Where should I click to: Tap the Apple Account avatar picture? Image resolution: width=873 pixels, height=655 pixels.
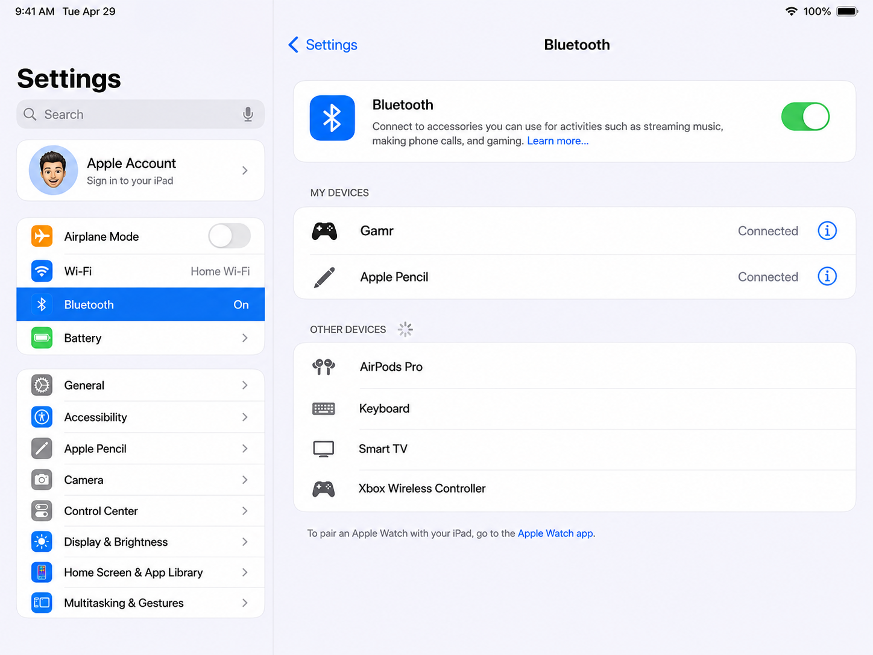(x=53, y=170)
